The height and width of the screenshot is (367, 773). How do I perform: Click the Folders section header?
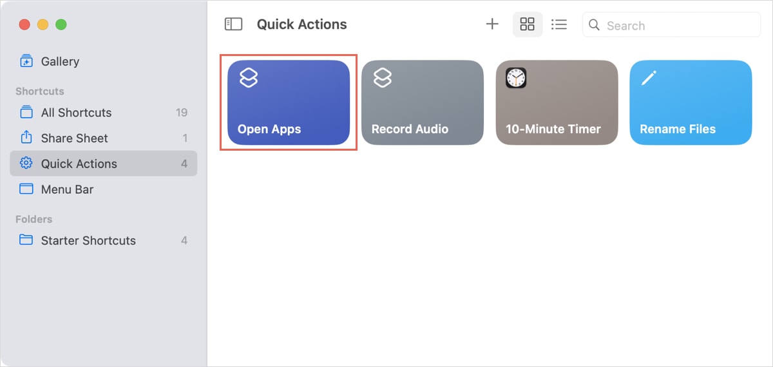[34, 219]
